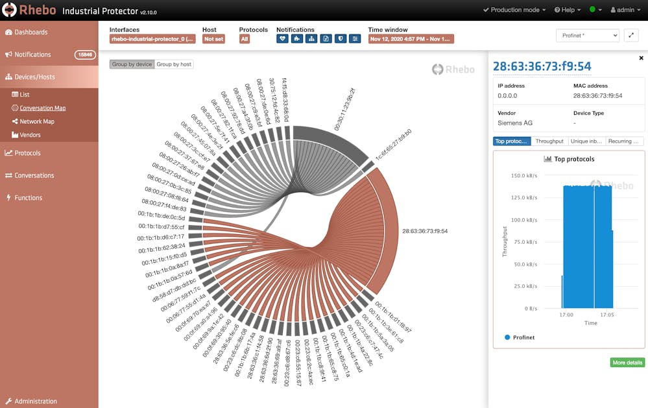Toggle the sliders notification filter icon
This screenshot has width=648, height=408.
355,39
